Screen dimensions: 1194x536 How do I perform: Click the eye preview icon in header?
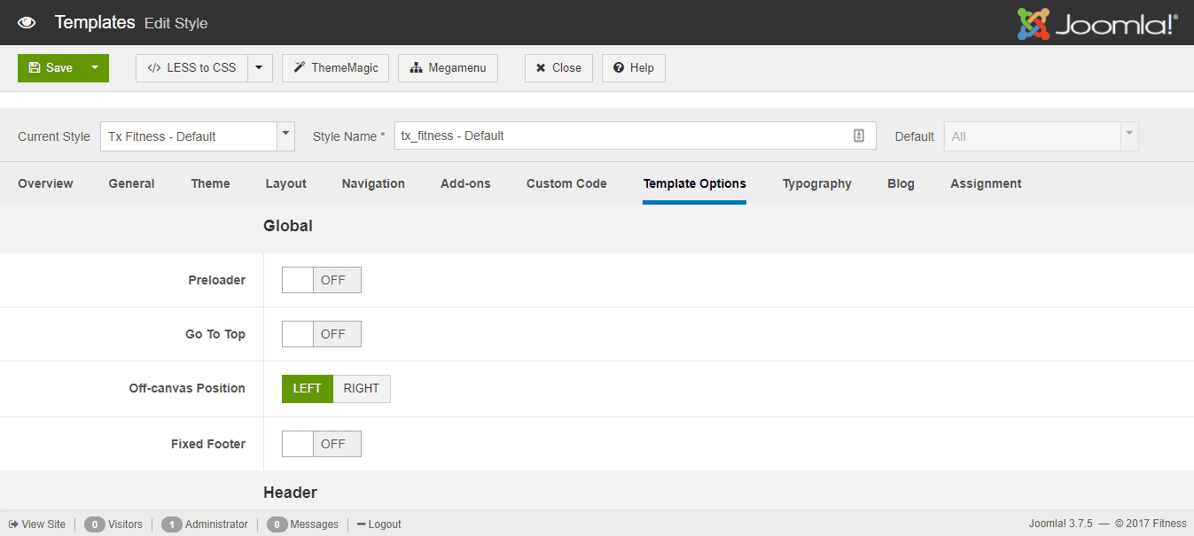click(x=27, y=22)
